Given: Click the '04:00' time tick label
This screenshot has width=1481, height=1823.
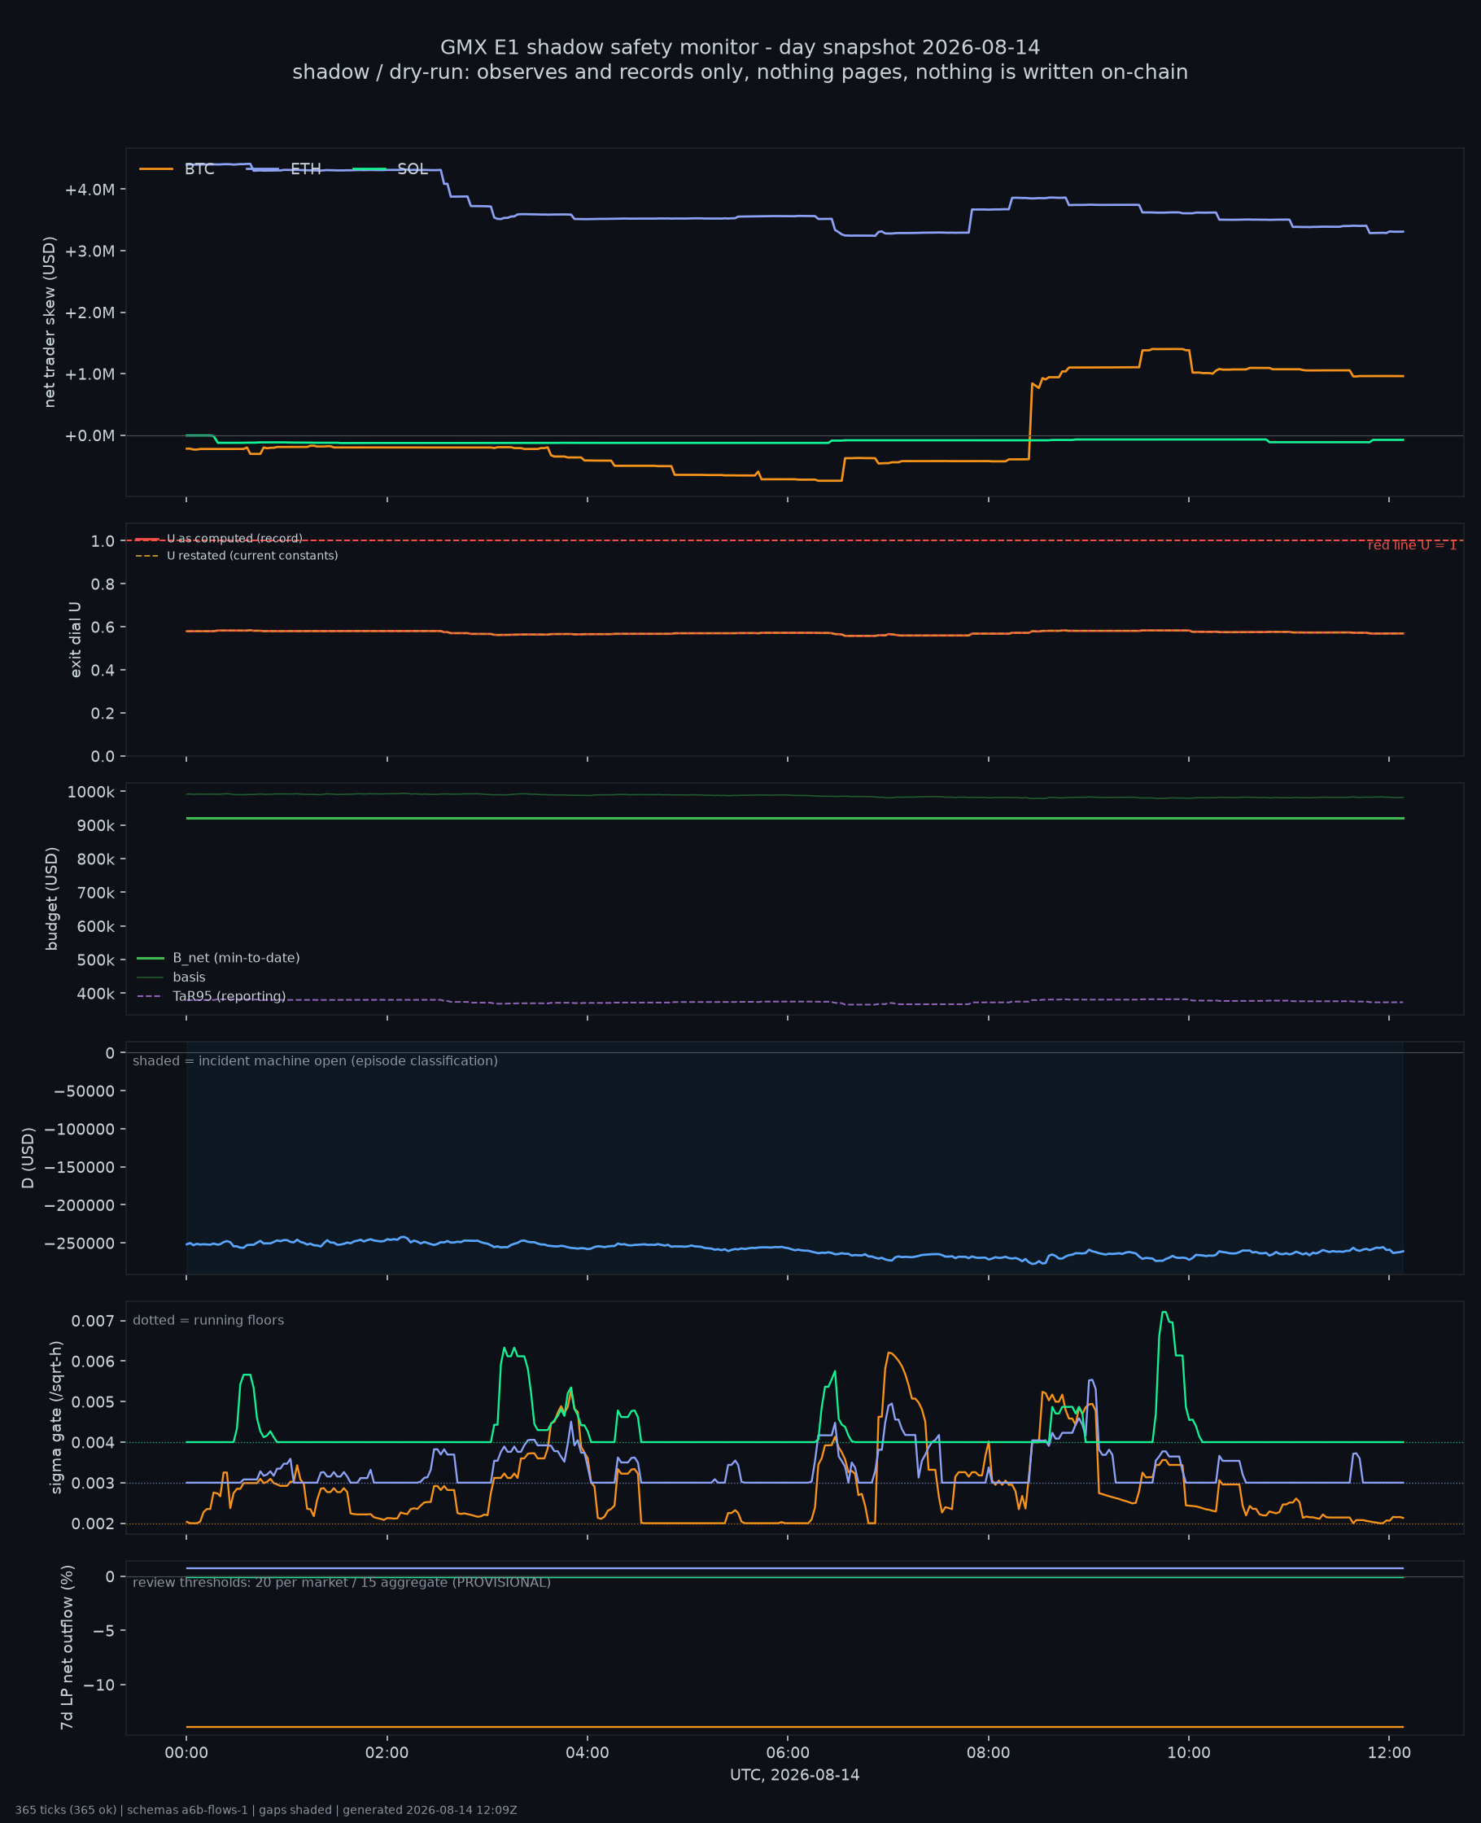Looking at the screenshot, I should [x=587, y=1753].
